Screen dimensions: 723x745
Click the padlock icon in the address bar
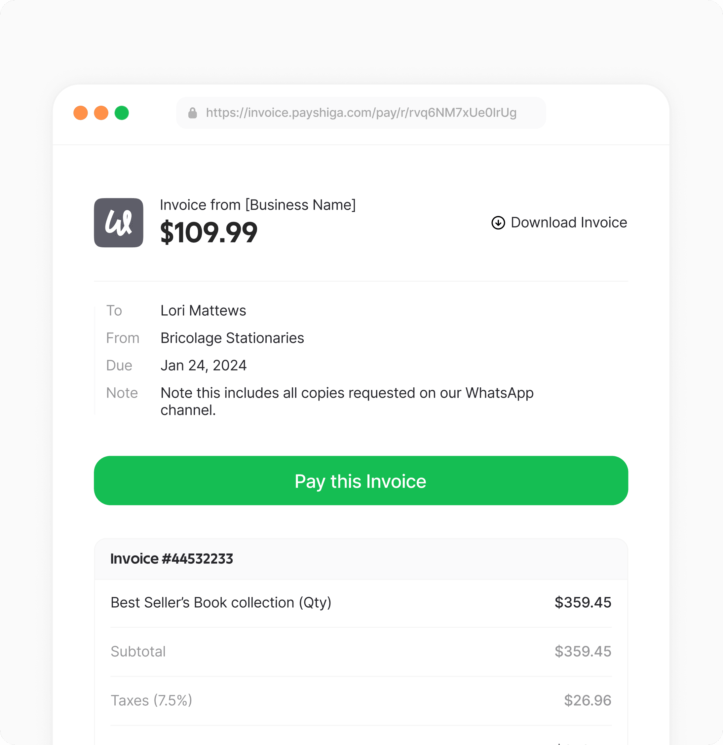pos(193,112)
